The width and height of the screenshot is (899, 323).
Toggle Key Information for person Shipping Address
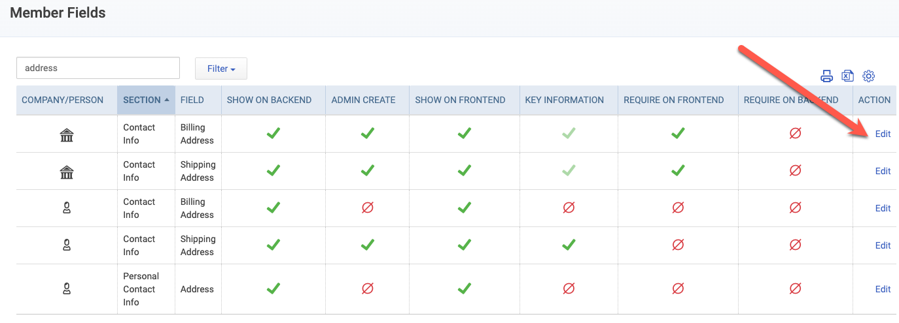(x=569, y=245)
